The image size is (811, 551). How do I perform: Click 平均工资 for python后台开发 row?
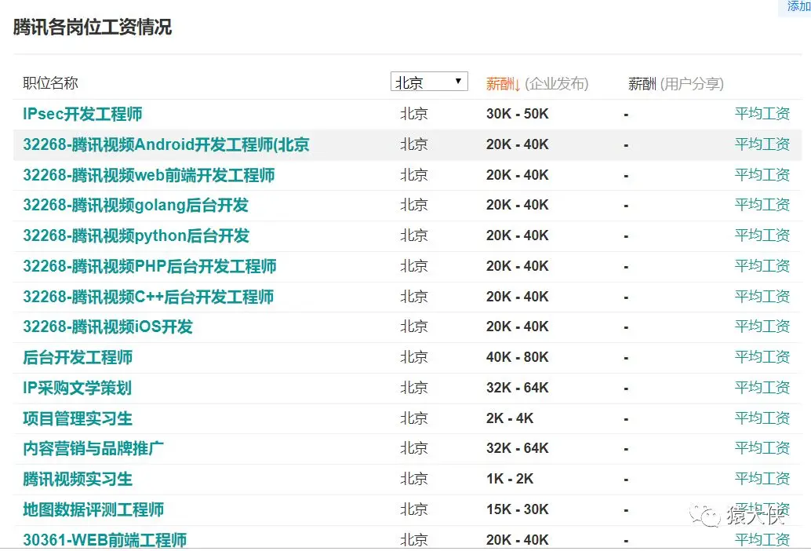pos(762,235)
